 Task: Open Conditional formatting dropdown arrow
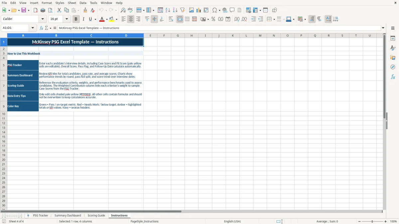pyautogui.click(x=305, y=19)
